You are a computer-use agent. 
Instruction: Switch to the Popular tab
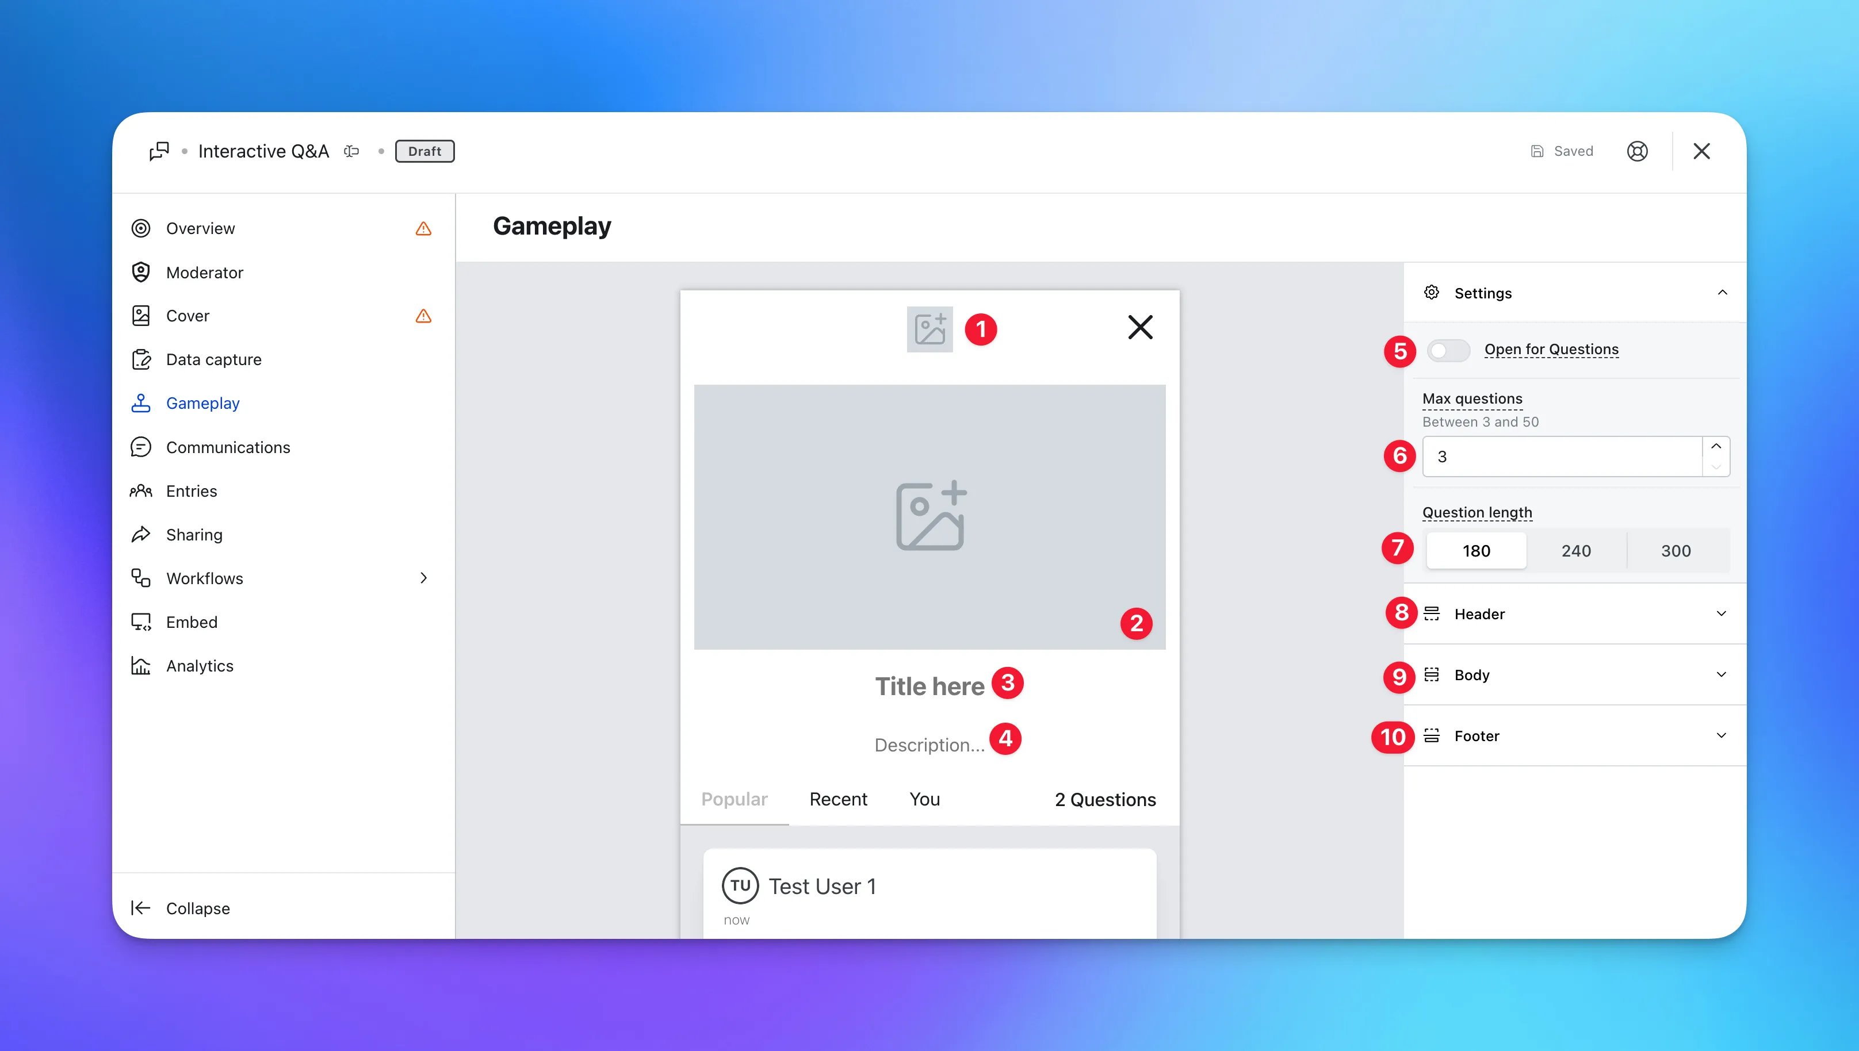pos(734,799)
